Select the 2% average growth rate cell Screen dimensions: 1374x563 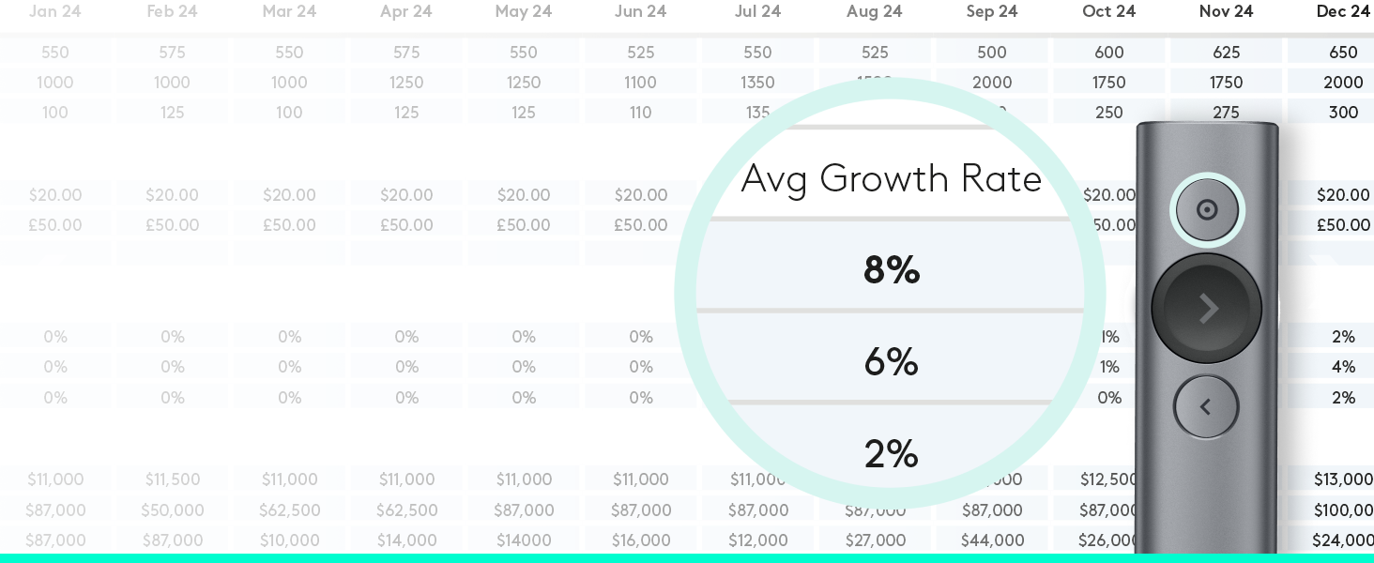891,453
